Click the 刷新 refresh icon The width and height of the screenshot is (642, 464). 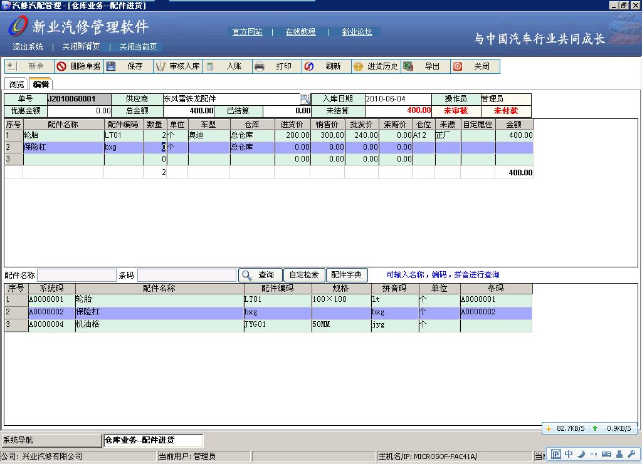308,66
